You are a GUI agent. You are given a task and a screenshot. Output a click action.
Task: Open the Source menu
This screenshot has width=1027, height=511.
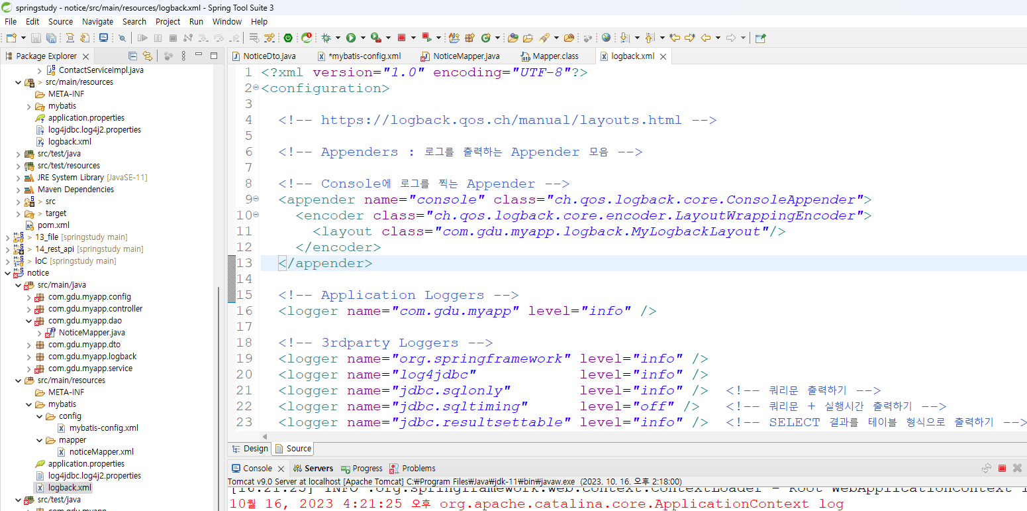60,21
